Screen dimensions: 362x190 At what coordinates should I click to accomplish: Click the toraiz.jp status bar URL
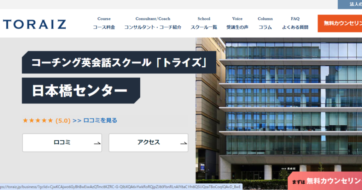[121, 187]
